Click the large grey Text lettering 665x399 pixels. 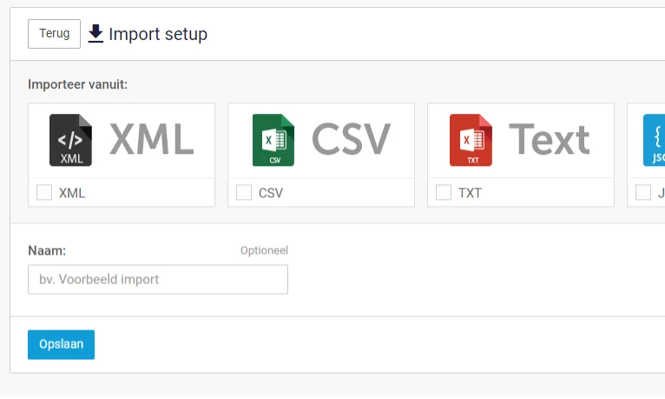click(549, 139)
